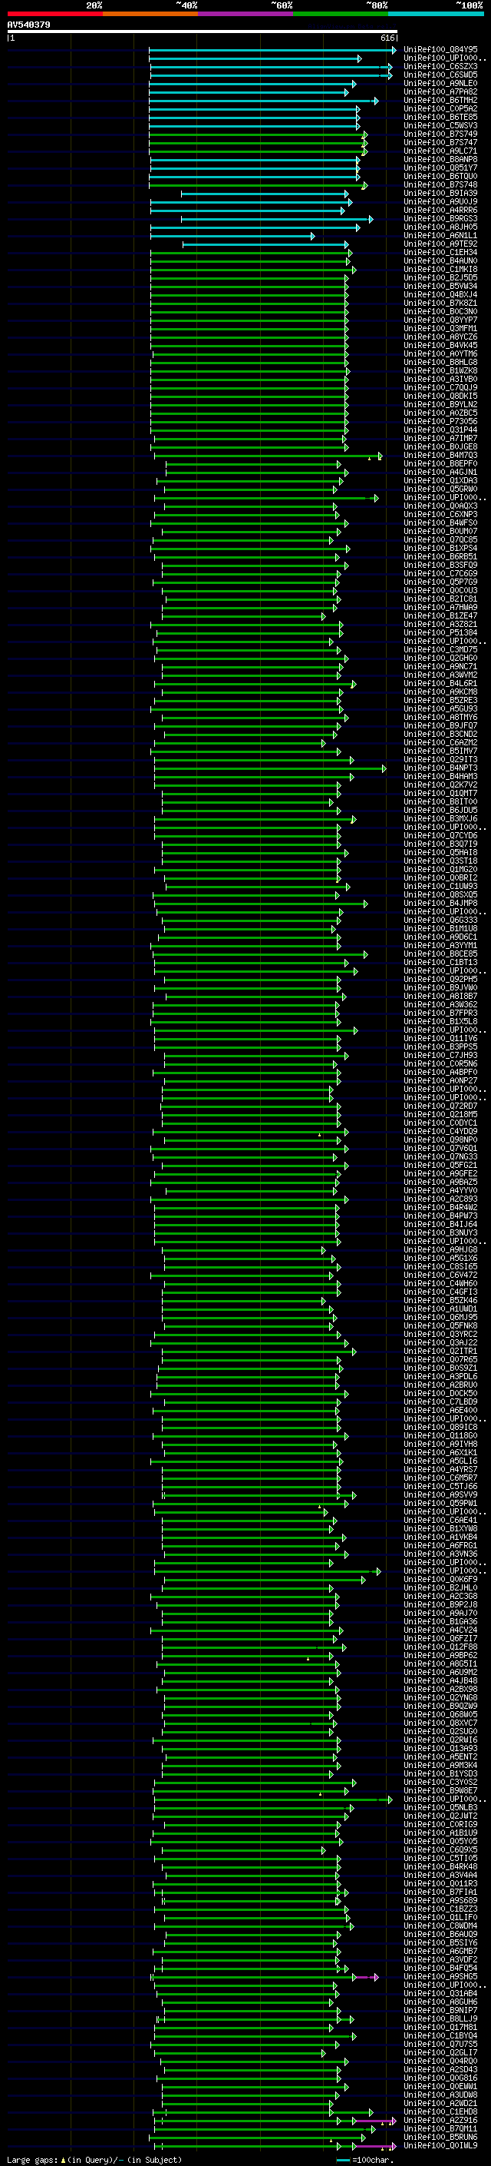Select the UniRef100_A6N1L1 label

(x=440, y=235)
